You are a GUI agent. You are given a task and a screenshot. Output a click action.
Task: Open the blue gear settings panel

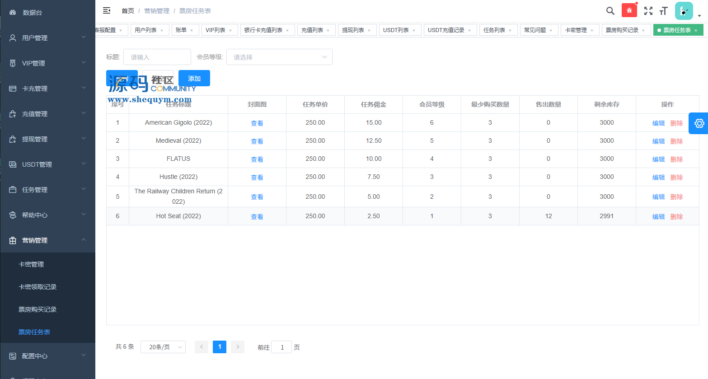[699, 123]
